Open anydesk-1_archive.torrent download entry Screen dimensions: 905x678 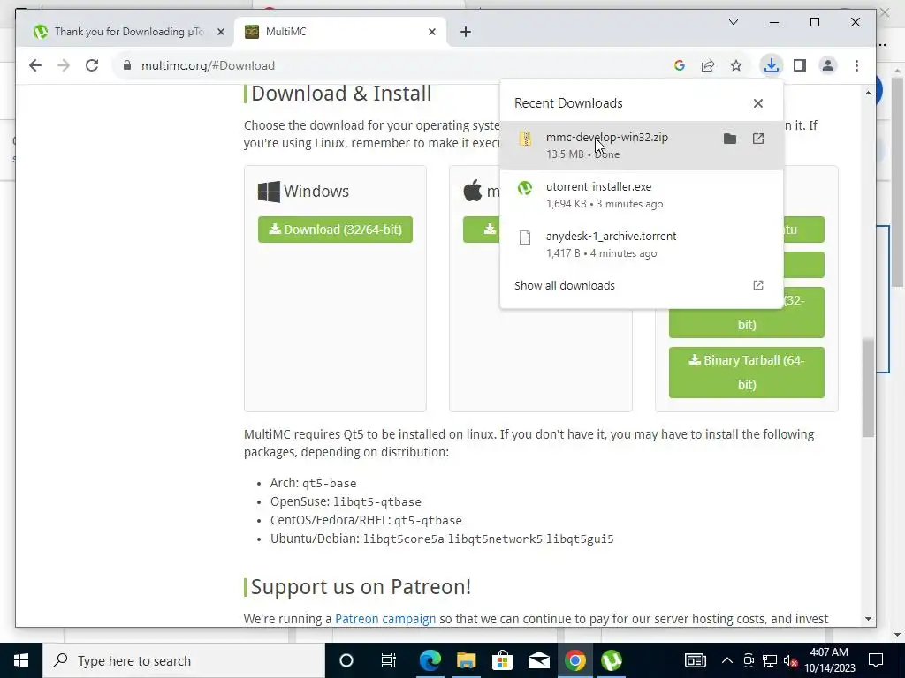pos(642,245)
